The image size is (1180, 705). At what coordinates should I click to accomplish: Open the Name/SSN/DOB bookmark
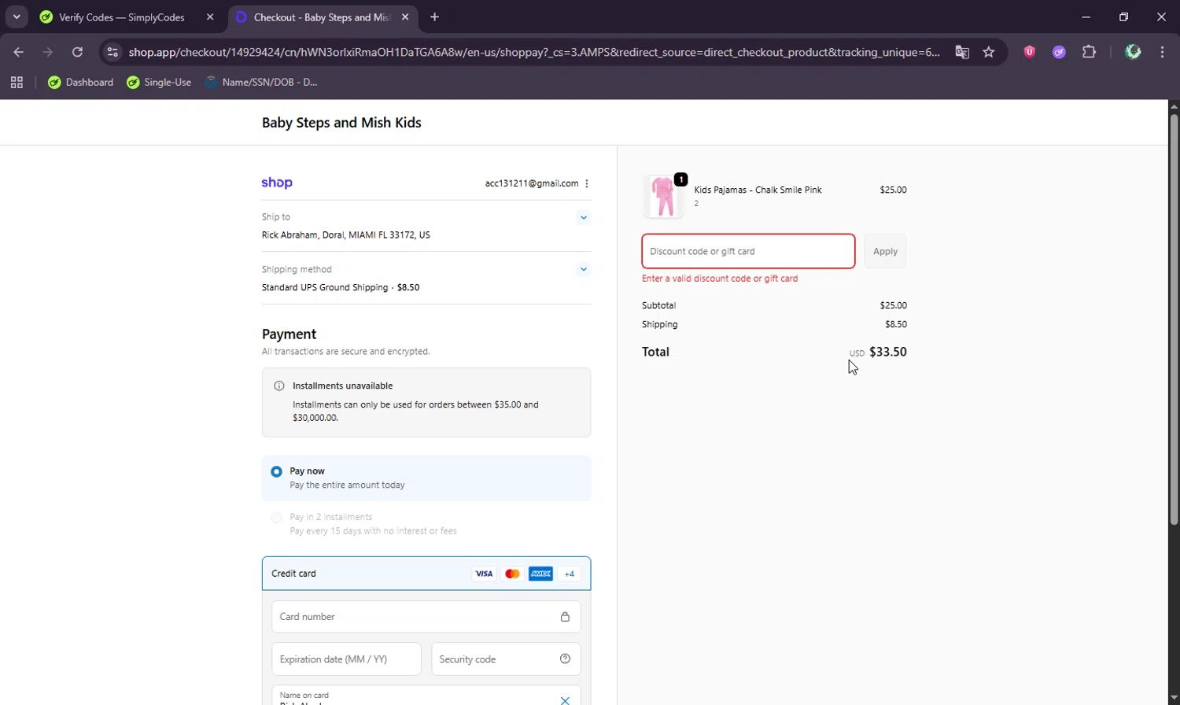coord(261,82)
